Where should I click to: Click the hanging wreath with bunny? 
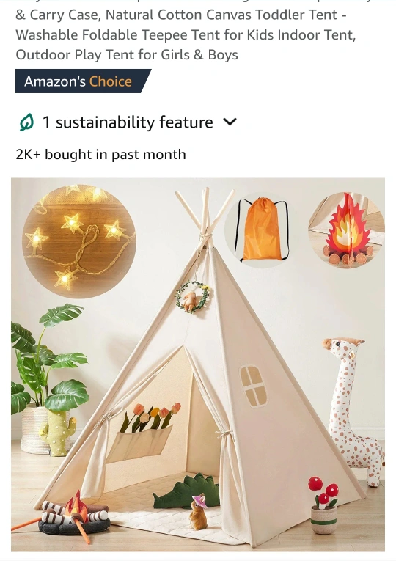[192, 296]
